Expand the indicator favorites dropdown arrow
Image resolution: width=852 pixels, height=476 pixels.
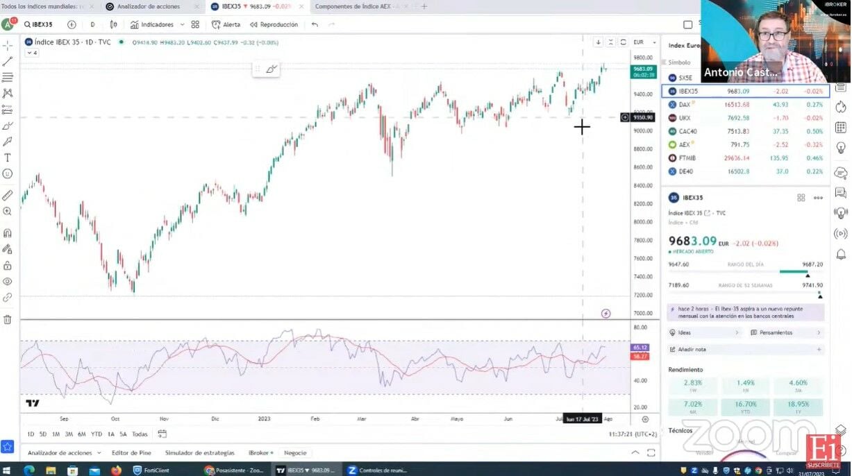182,24
